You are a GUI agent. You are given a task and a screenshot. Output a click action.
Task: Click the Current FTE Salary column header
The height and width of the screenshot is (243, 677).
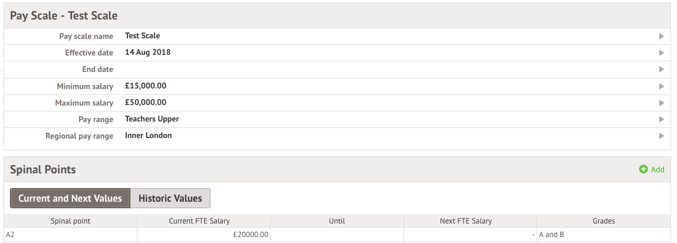[x=199, y=221]
